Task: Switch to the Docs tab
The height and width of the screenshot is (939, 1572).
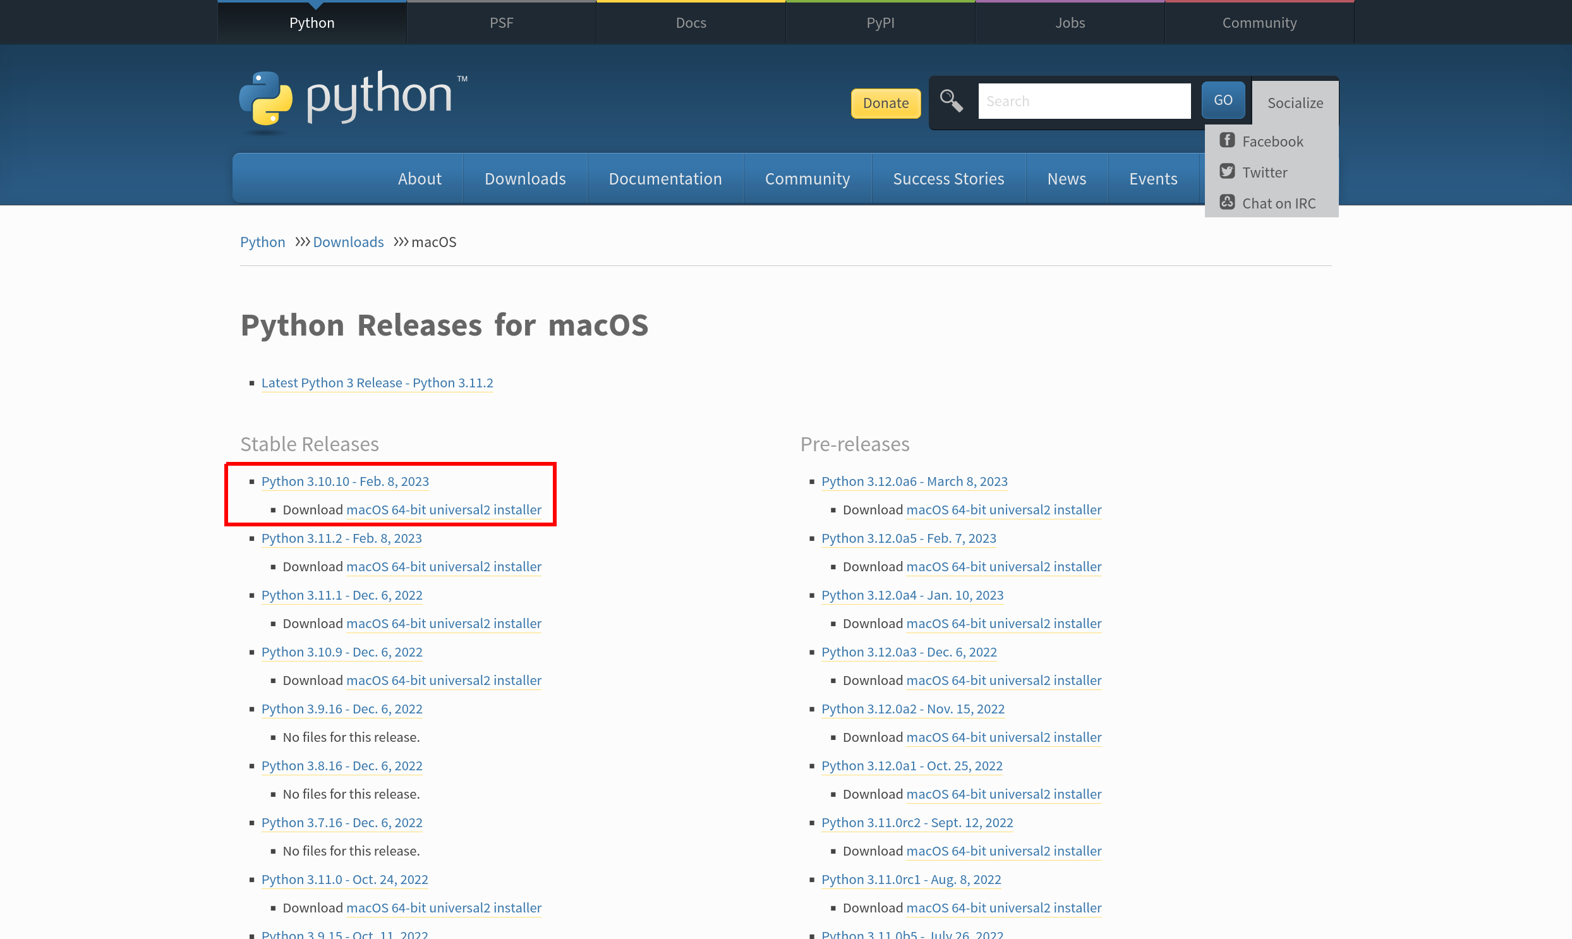Action: coord(690,22)
